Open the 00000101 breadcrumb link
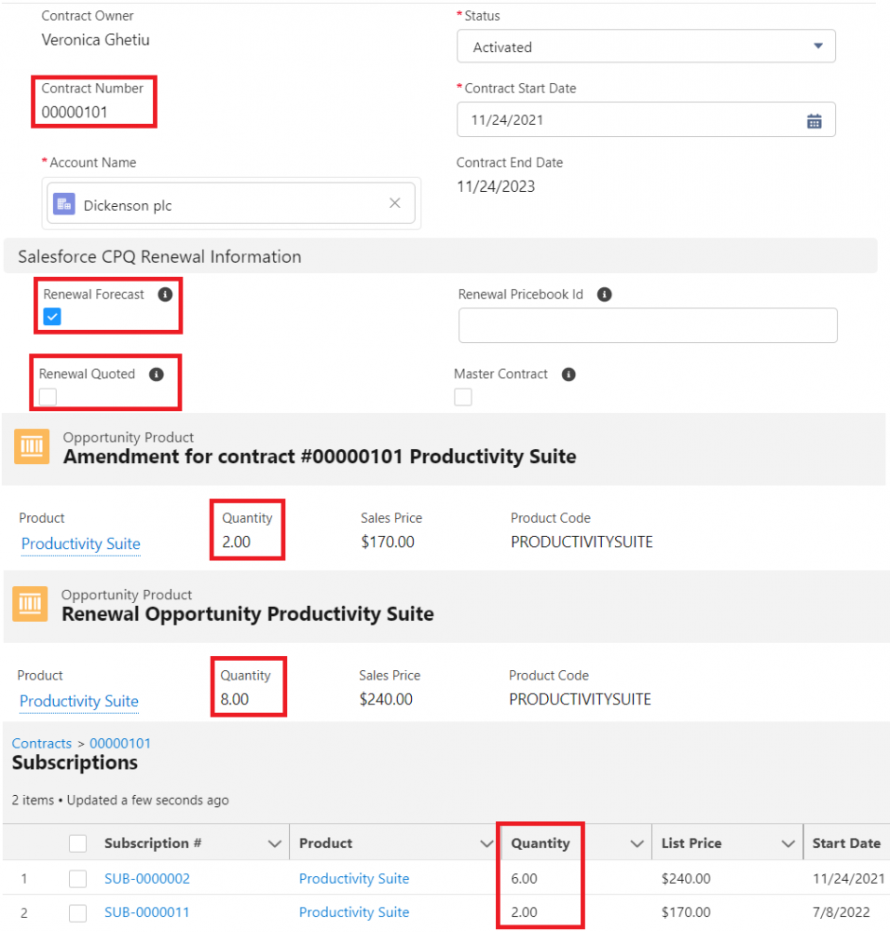The width and height of the screenshot is (890, 932). [120, 744]
